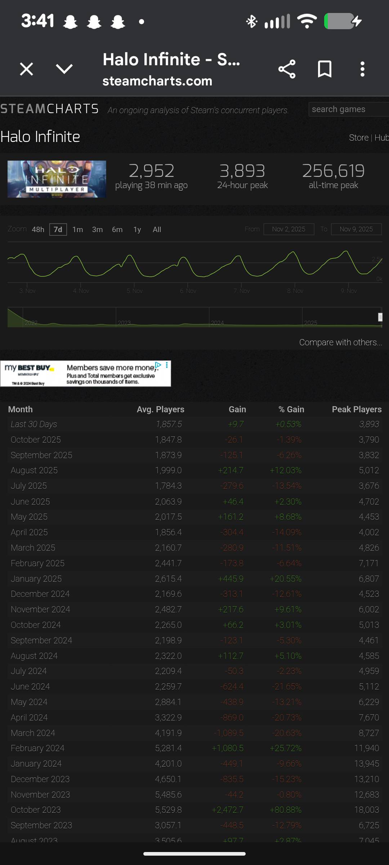
Task: Select the All zoom option
Action: tap(157, 230)
